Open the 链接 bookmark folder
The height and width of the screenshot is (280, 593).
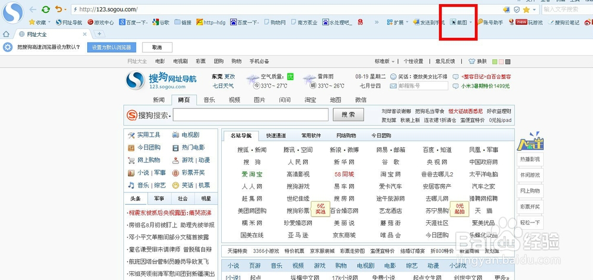183,22
